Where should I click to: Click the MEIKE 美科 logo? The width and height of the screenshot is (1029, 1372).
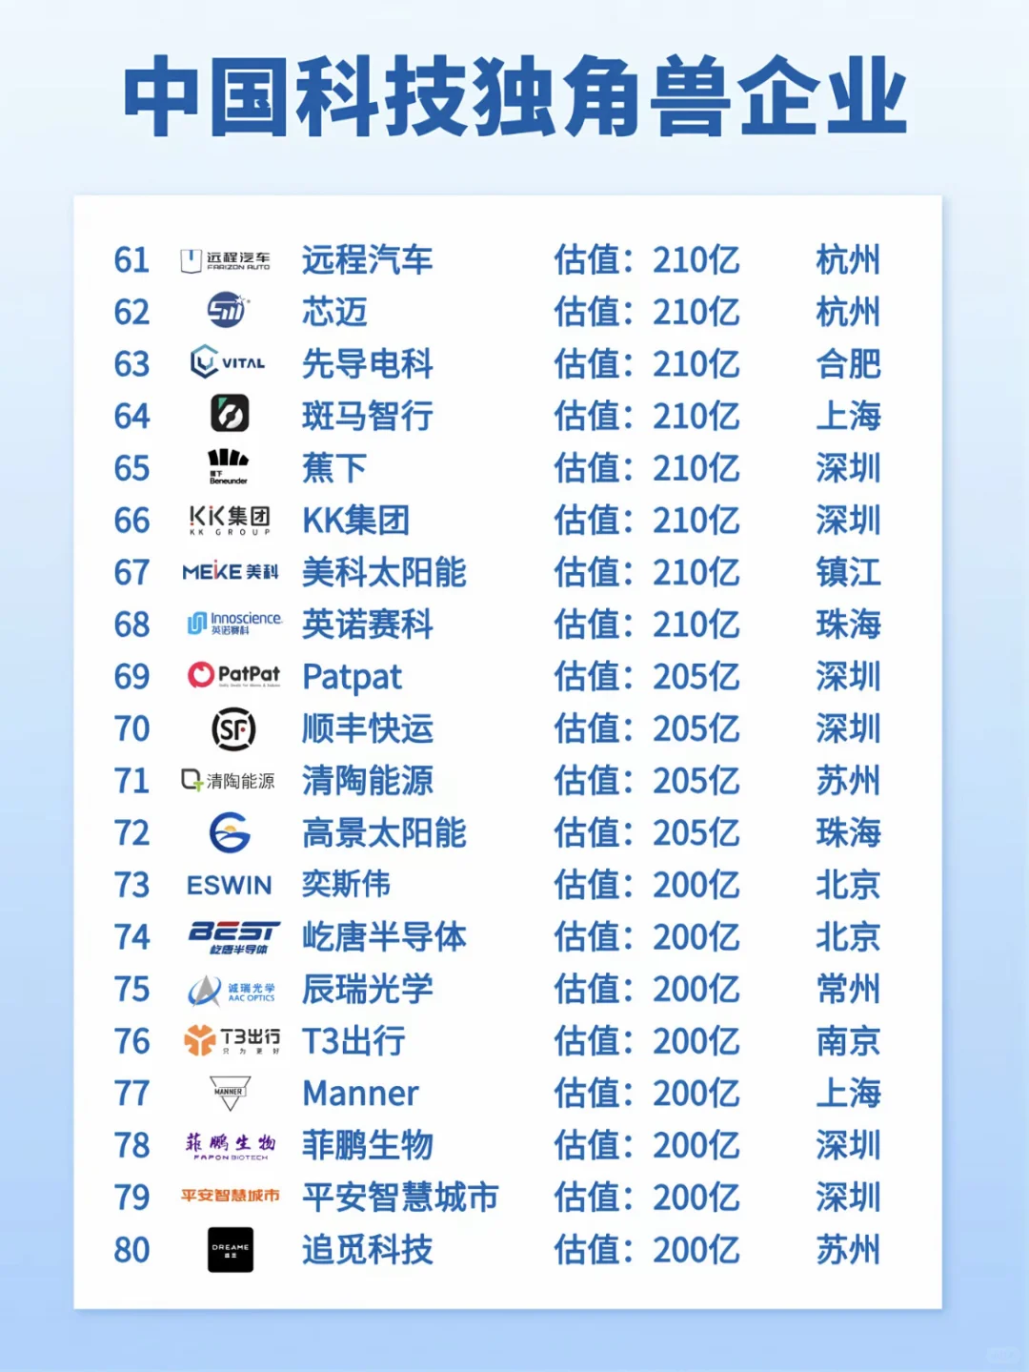(231, 572)
